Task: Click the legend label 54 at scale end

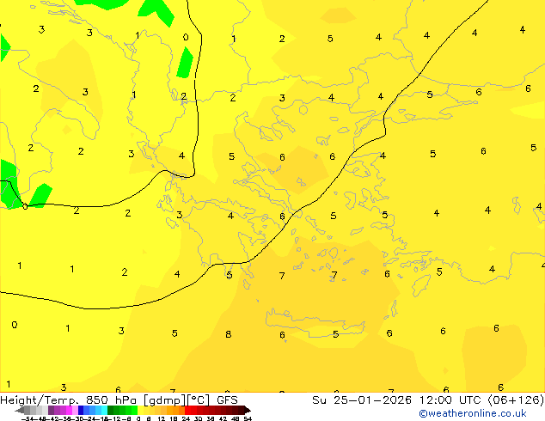Action: (248, 418)
